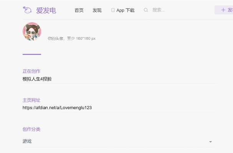
Task: Click the 爱发电 brand name text
Action: (x=46, y=10)
